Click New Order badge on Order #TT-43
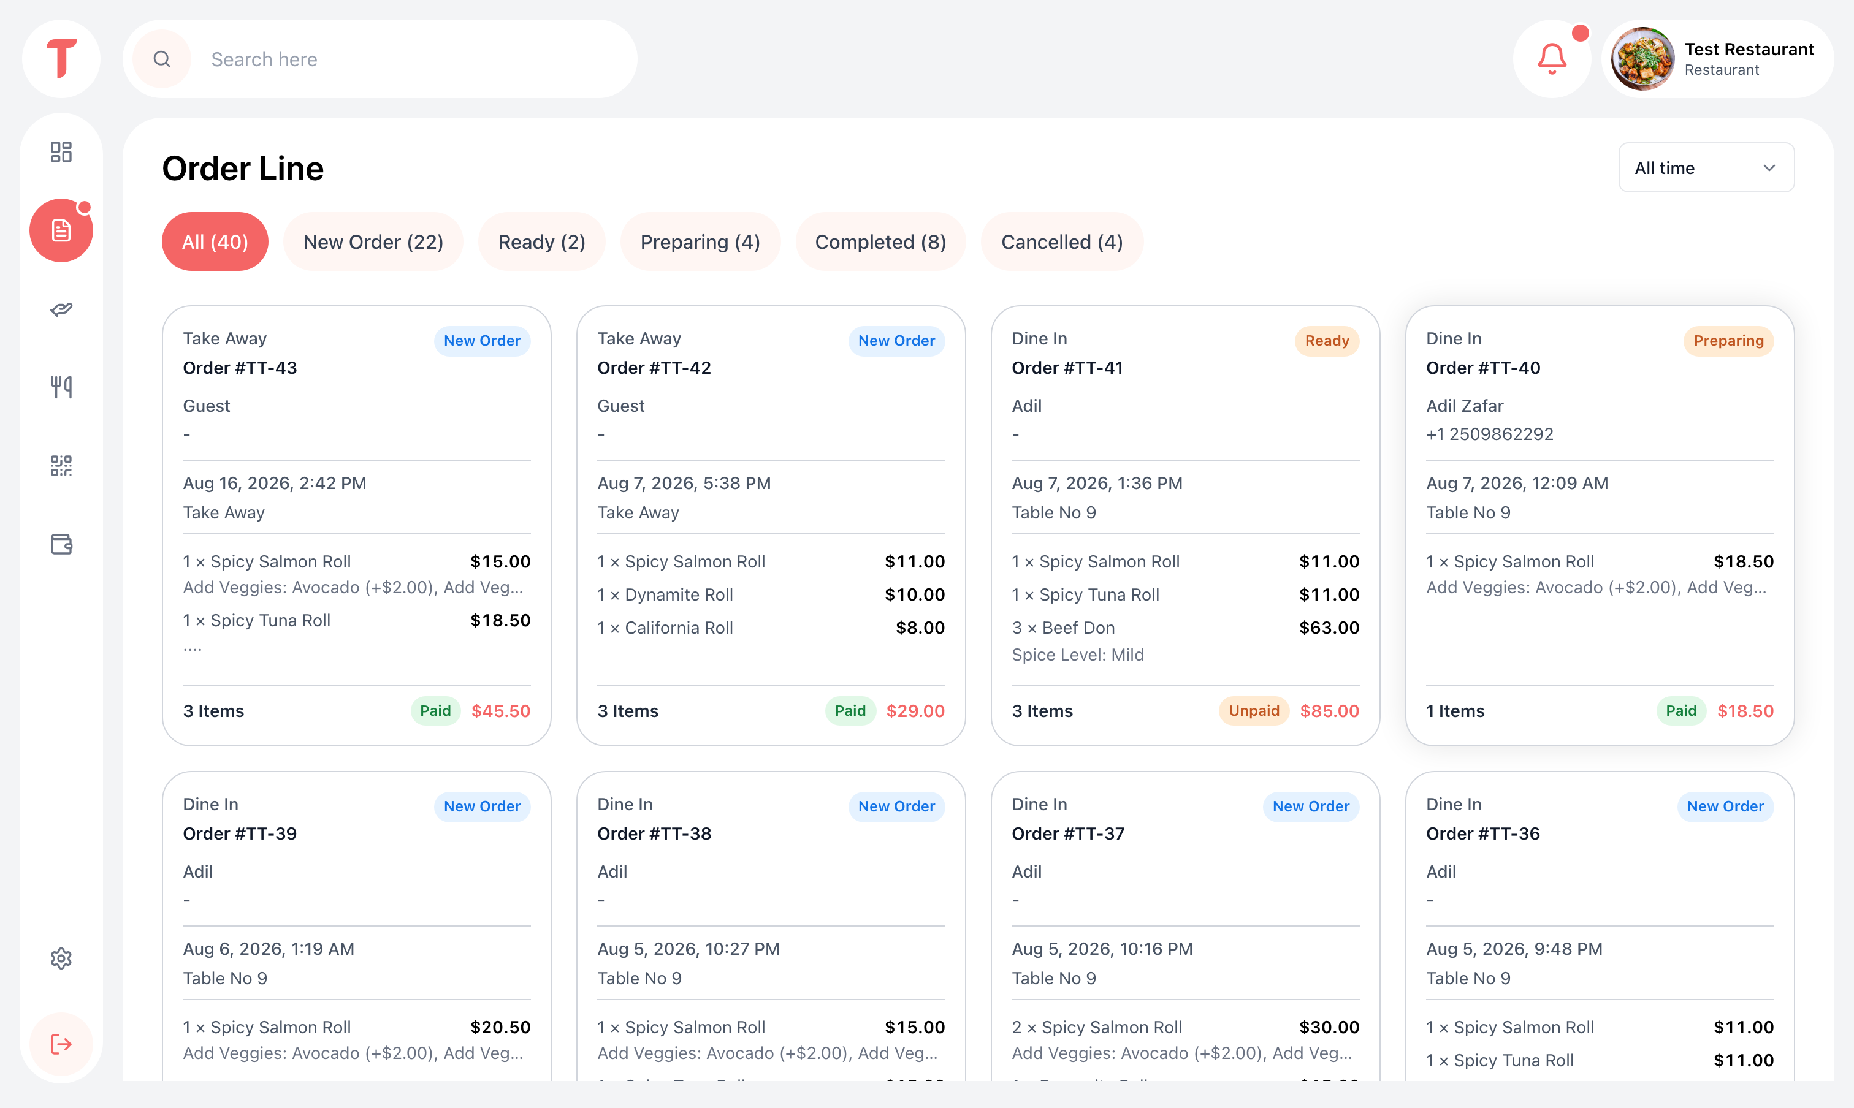Viewport: 1854px width, 1108px height. (482, 341)
